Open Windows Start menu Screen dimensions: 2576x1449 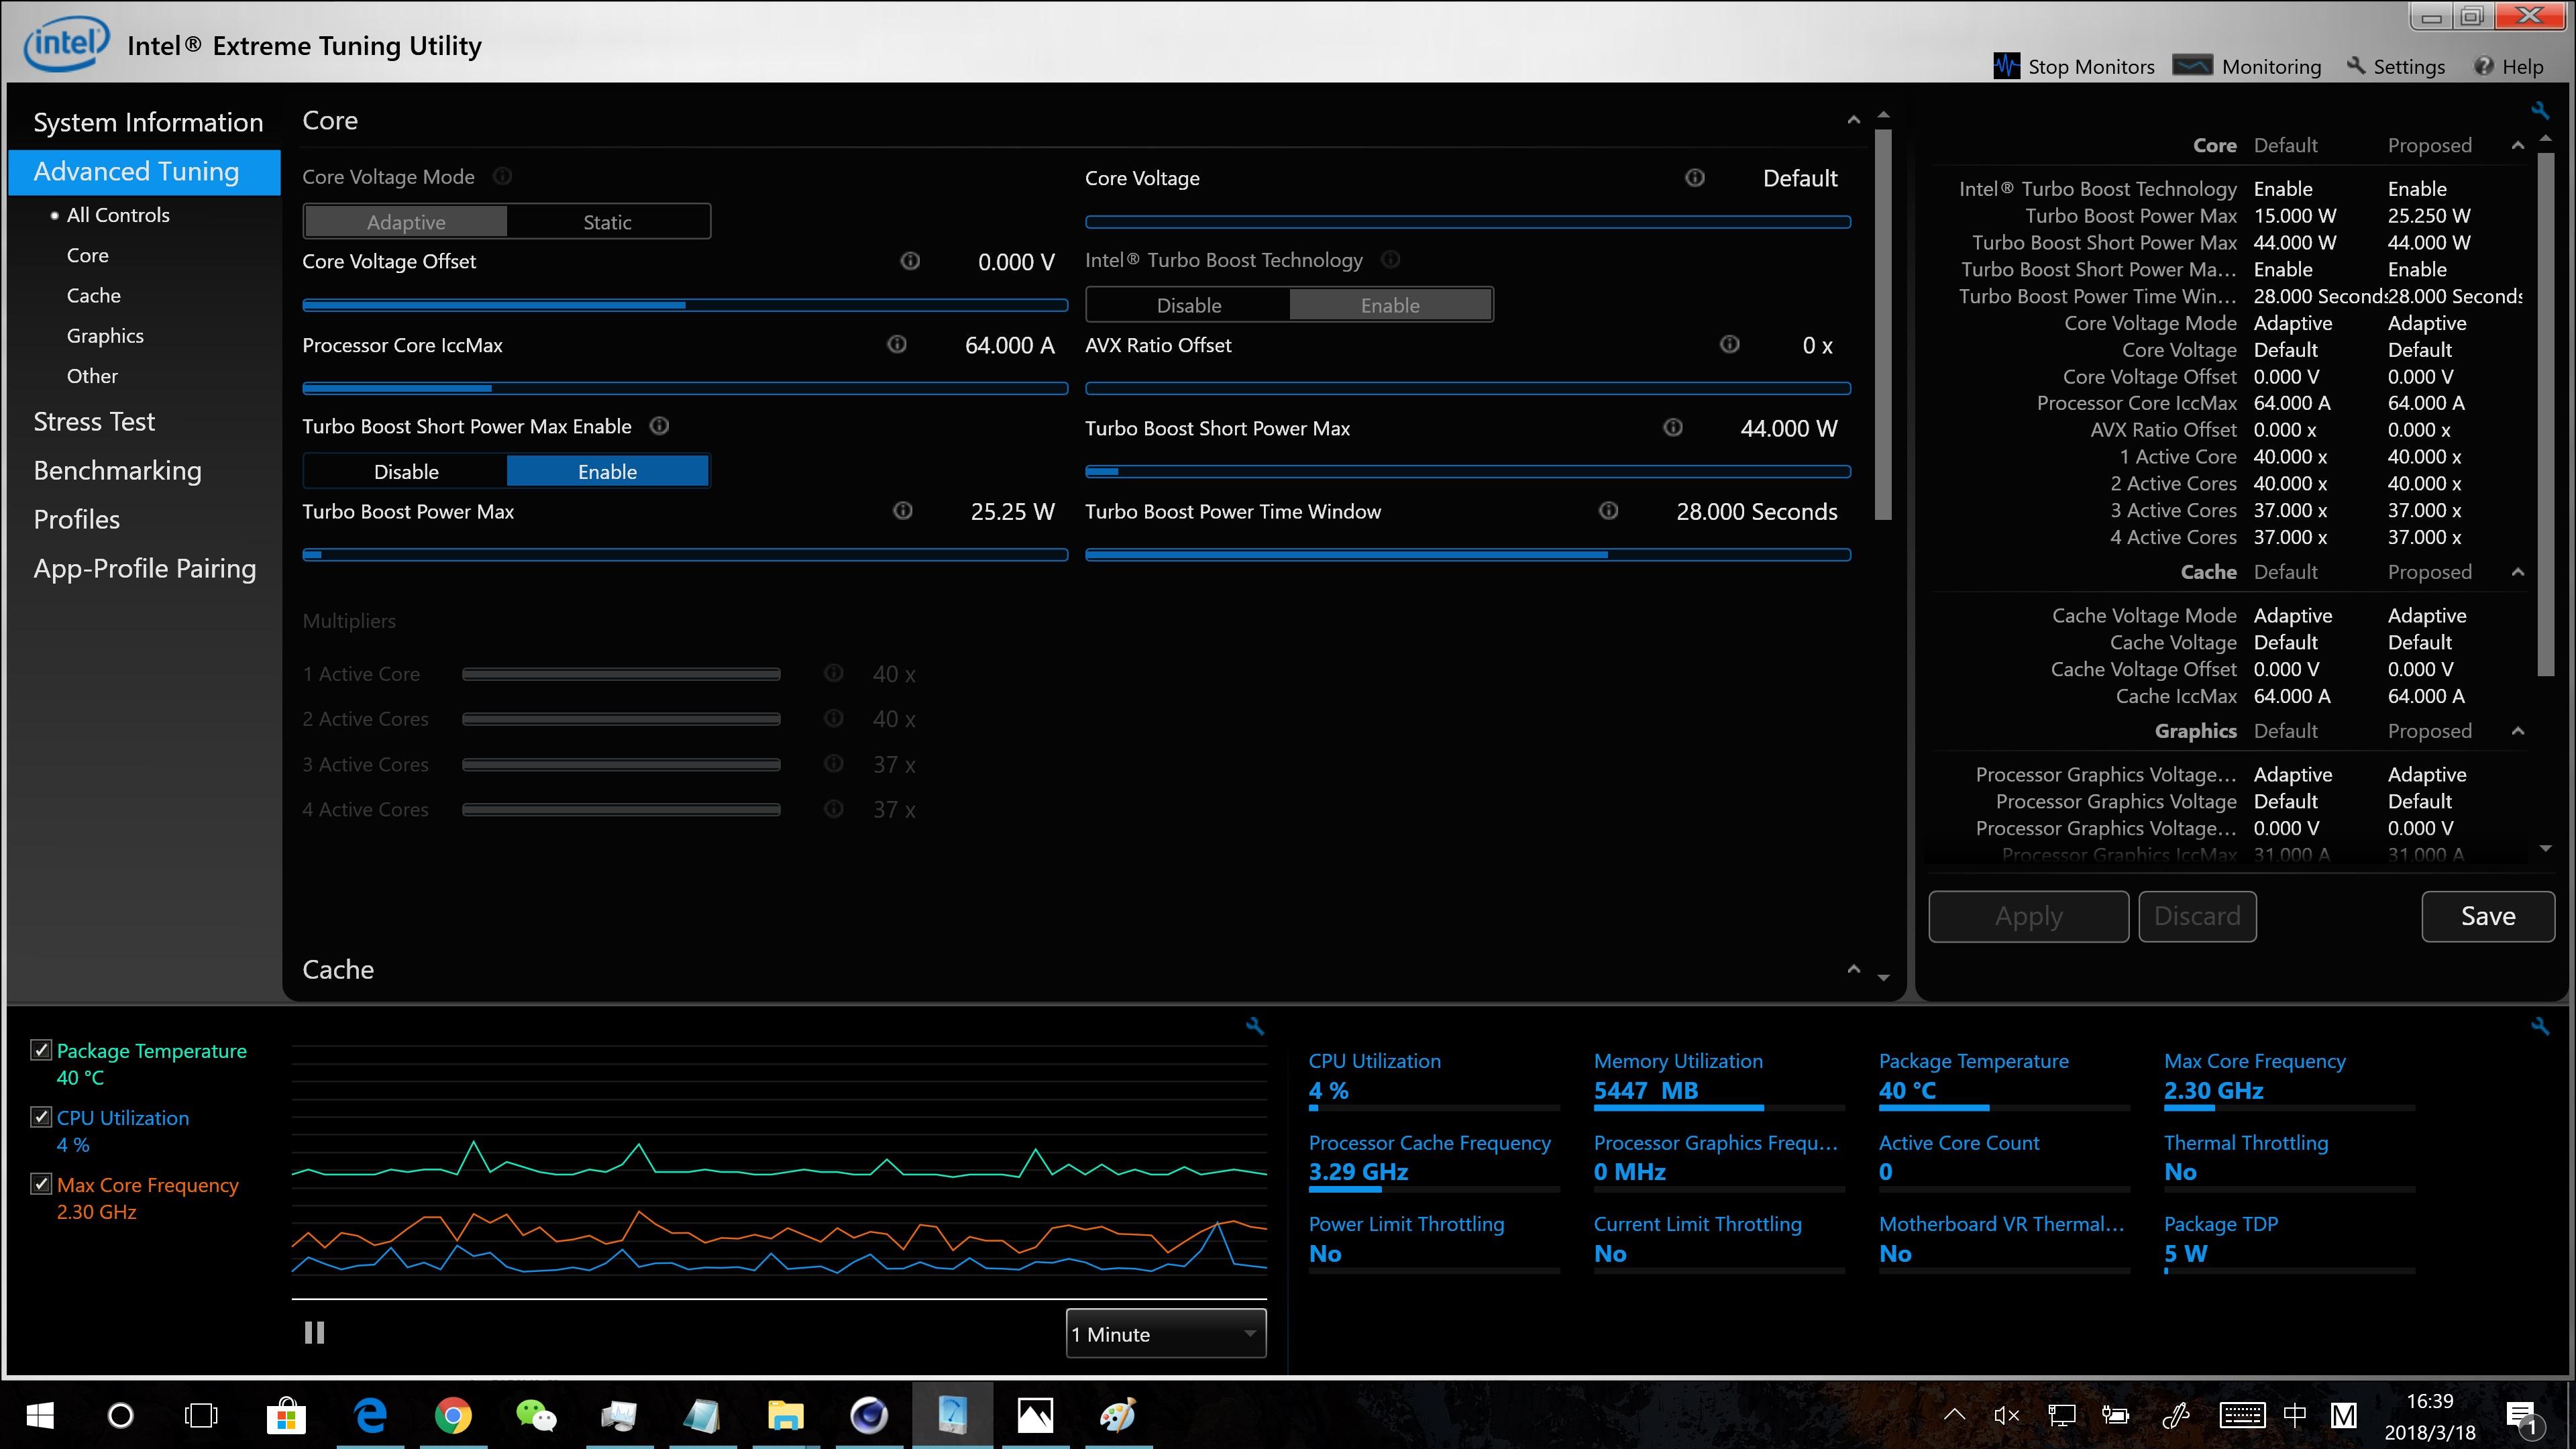(x=39, y=1415)
